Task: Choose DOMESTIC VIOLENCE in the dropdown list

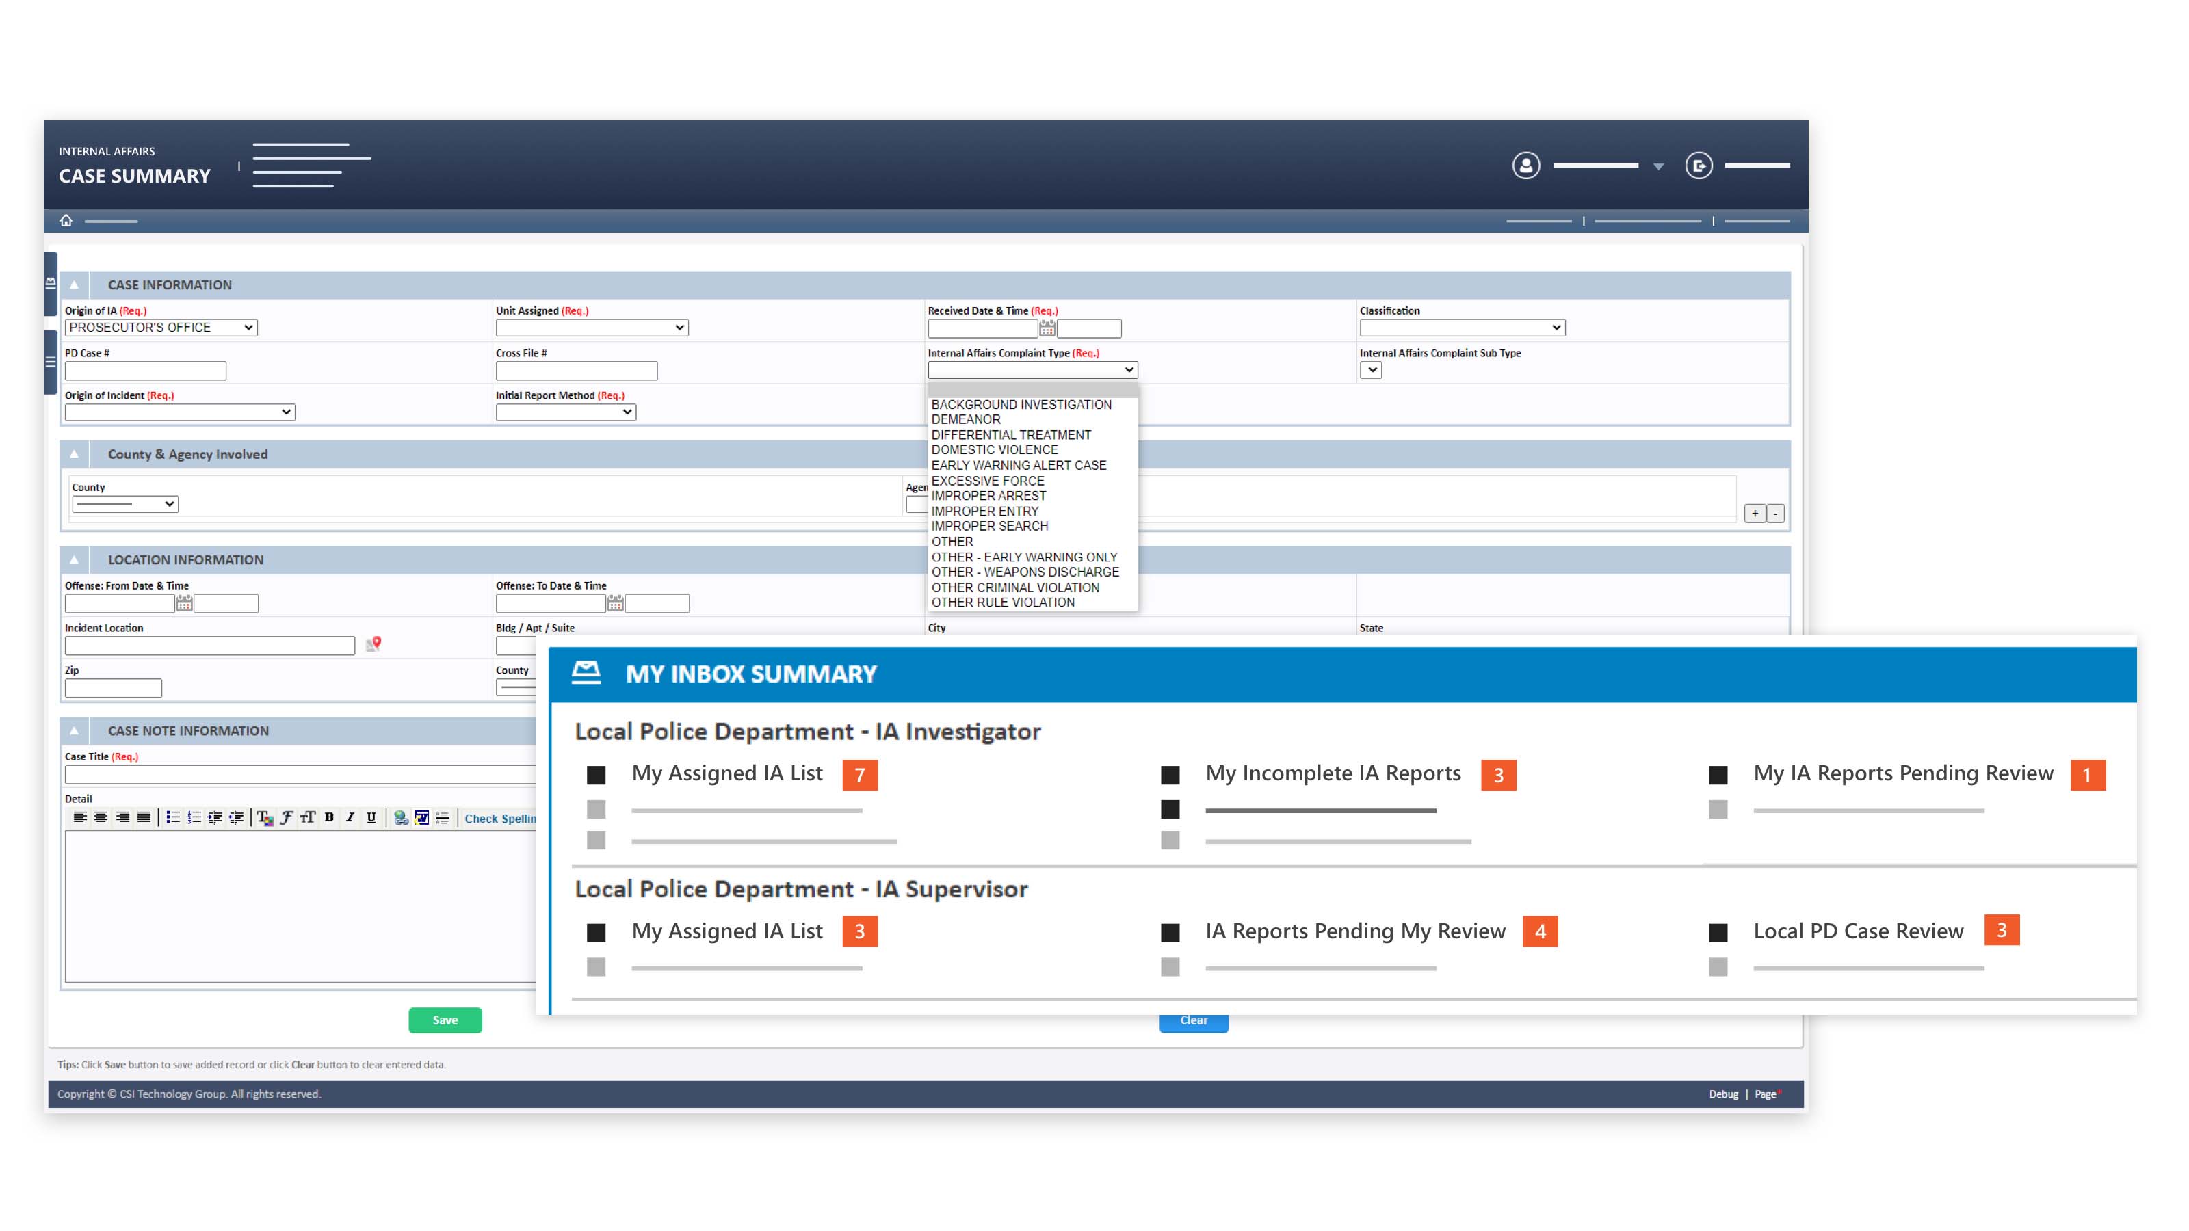Action: coord(994,450)
